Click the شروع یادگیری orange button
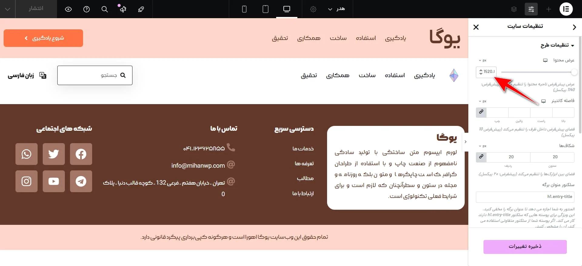 coord(43,38)
